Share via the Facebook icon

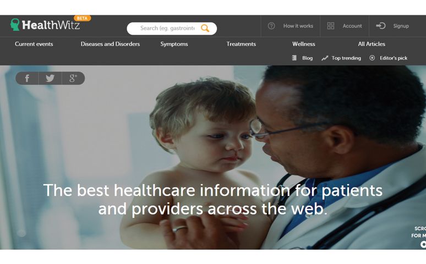tap(27, 78)
